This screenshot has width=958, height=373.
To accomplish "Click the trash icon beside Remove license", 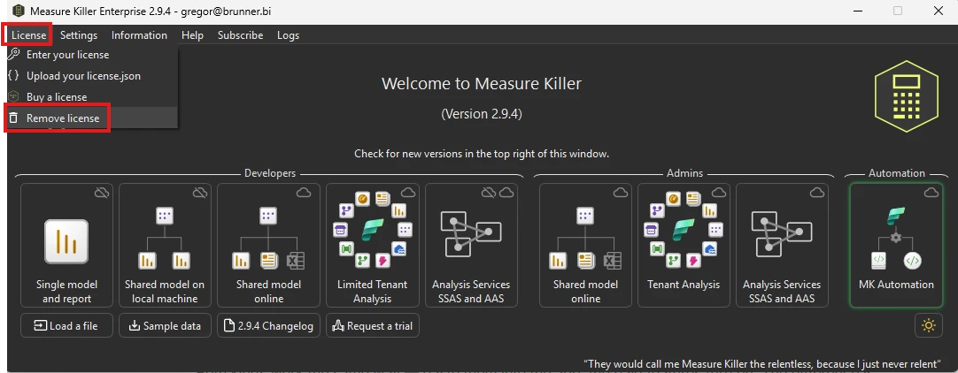I will (13, 118).
